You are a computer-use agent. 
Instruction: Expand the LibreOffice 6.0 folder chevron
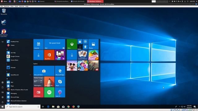coord(30,75)
